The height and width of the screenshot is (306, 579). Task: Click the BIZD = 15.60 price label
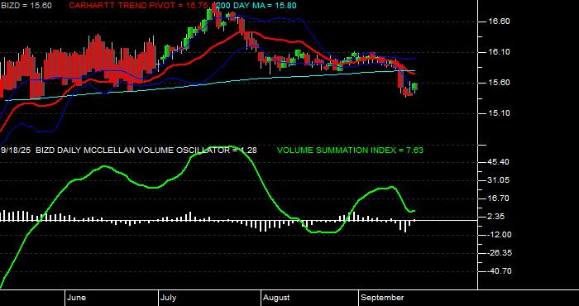click(x=26, y=6)
